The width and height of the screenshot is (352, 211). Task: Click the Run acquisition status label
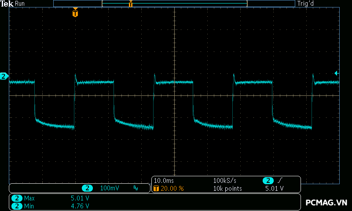(20, 4)
